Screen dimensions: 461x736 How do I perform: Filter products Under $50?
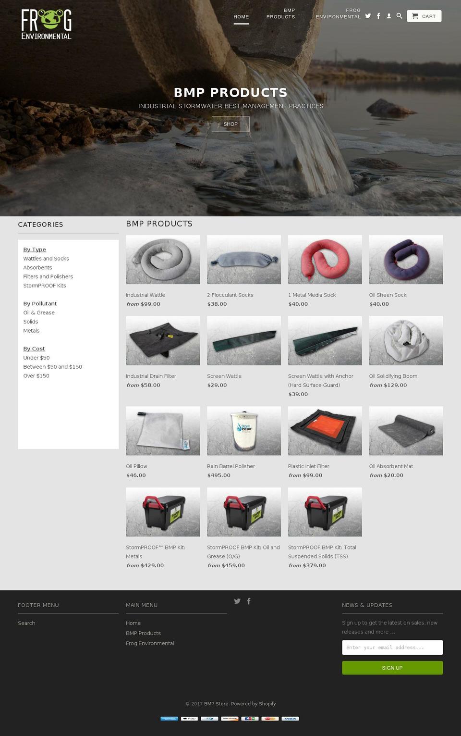point(36,358)
